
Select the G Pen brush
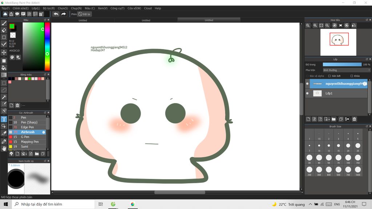click(x=27, y=137)
